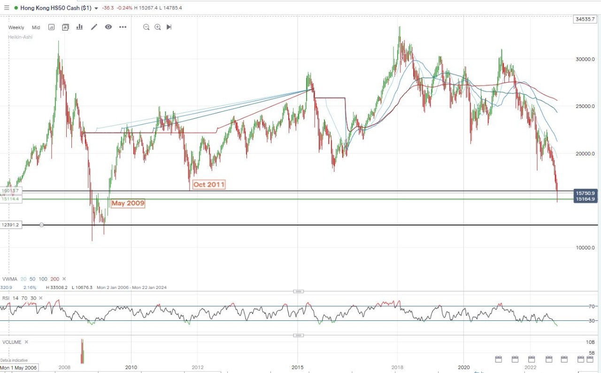Click the VWMA 50 period value

[x=33, y=279]
